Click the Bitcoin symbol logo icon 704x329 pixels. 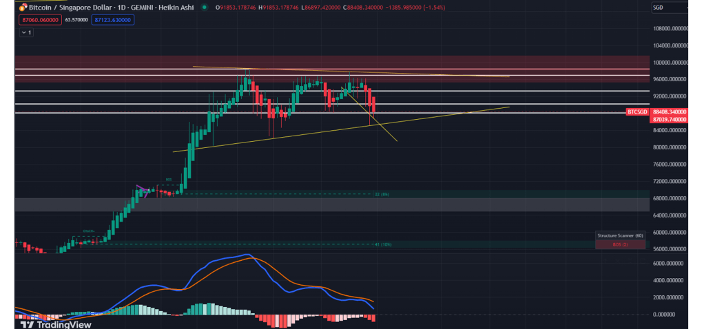[x=23, y=8]
